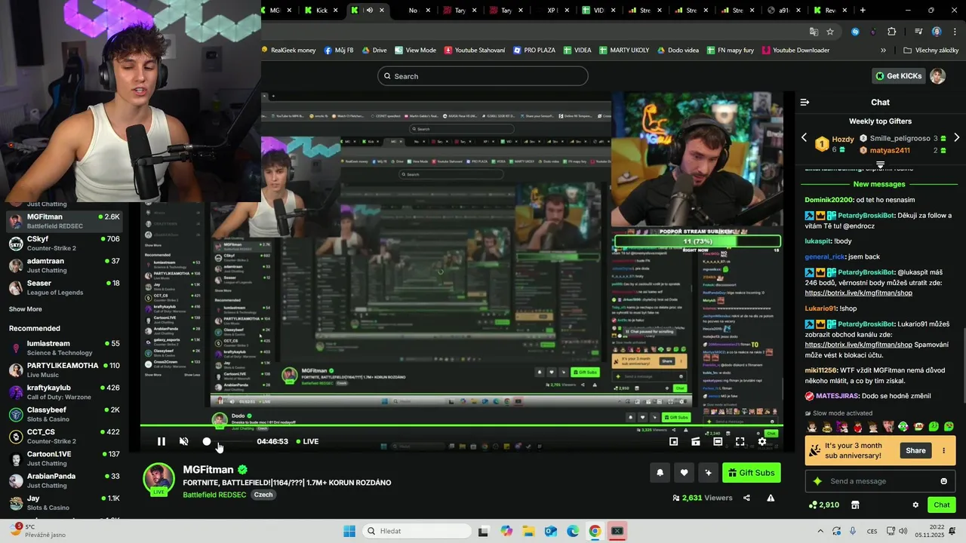Image resolution: width=966 pixels, height=543 pixels.
Task: Enter fullscreen mode in the player
Action: coord(740,441)
